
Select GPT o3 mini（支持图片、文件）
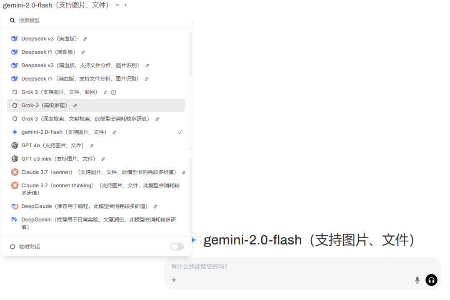(x=95, y=159)
